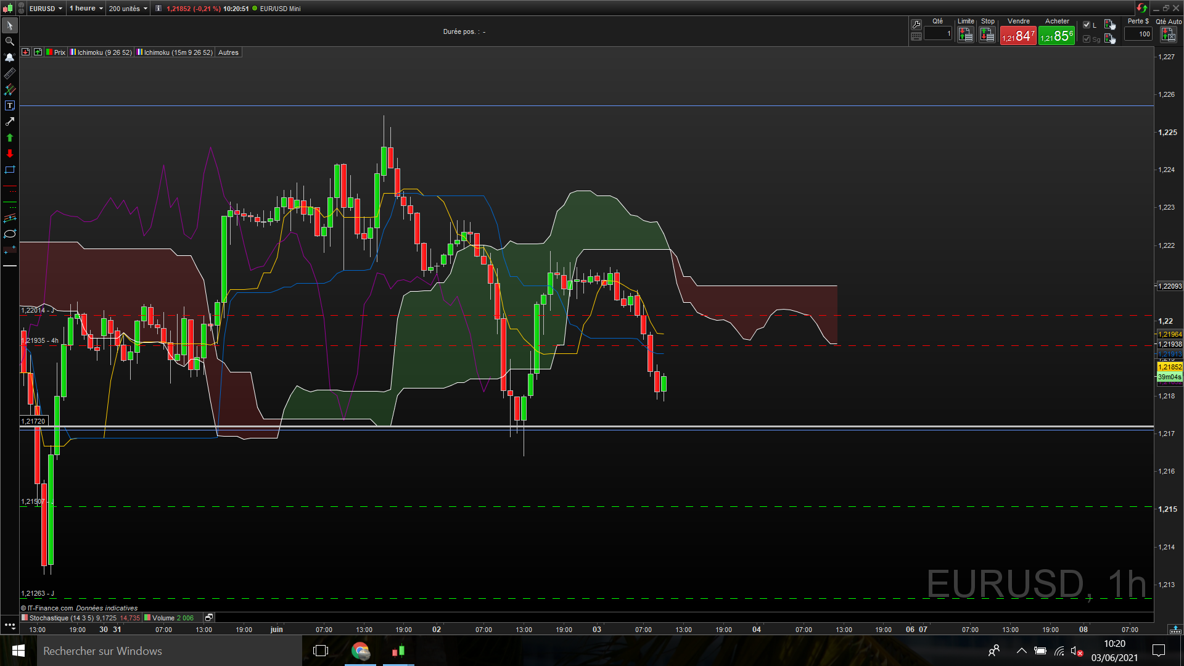The image size is (1184, 666).
Task: Toggle the Sg checkbox
Action: coord(1087,39)
